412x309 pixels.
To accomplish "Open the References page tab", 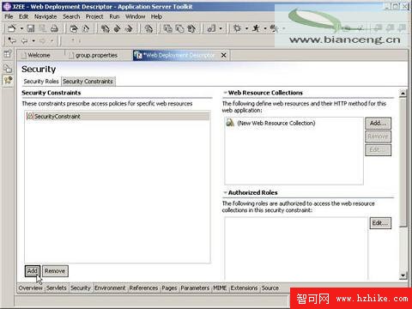I will tap(143, 288).
